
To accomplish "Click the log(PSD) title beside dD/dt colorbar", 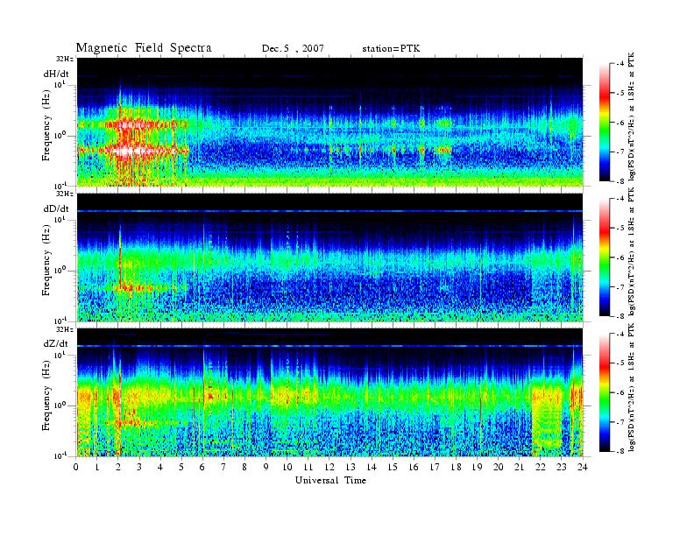I will (x=632, y=251).
